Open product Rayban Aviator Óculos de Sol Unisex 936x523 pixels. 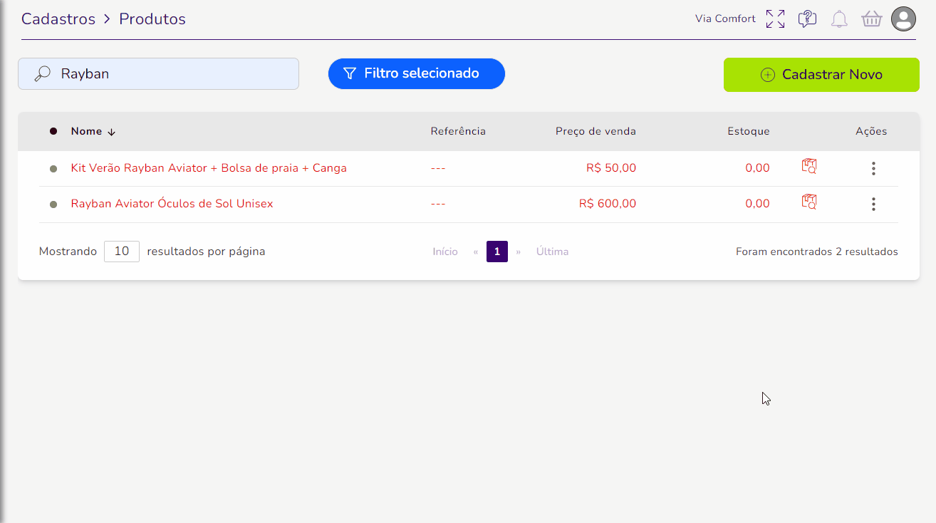pyautogui.click(x=172, y=204)
